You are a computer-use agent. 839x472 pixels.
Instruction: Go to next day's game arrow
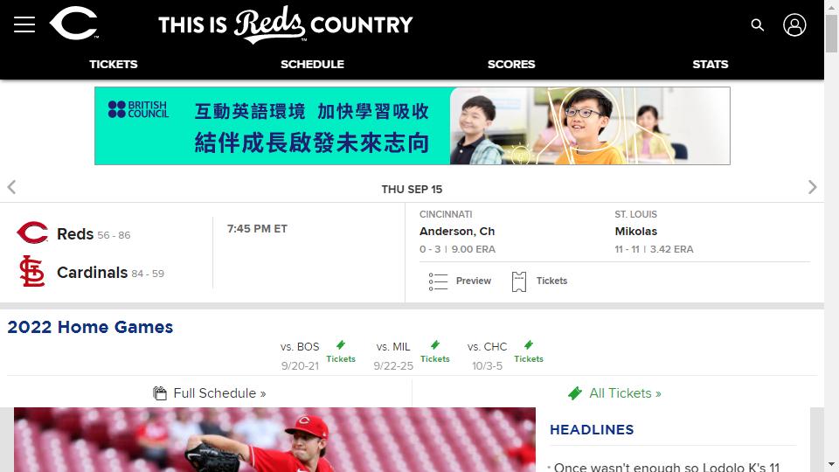[812, 187]
